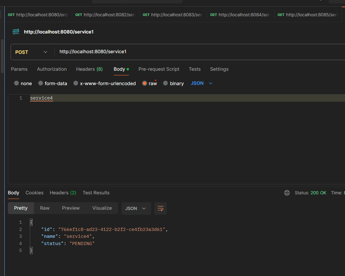Viewport: 345px width, 276px height.
Task: Choose x-www-form-urlencoded body type
Action: click(x=76, y=83)
